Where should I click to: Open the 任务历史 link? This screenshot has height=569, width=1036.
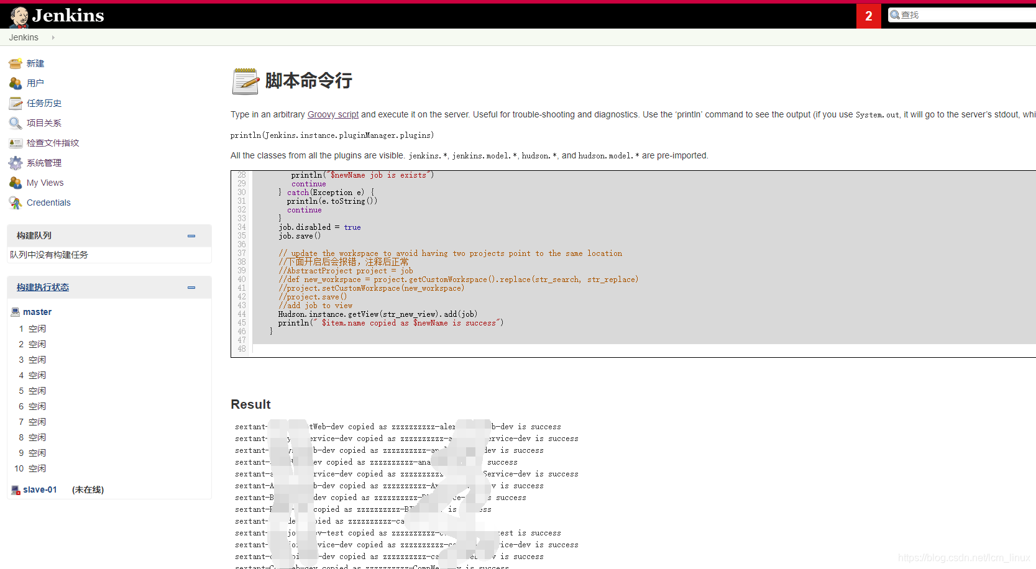coord(44,103)
